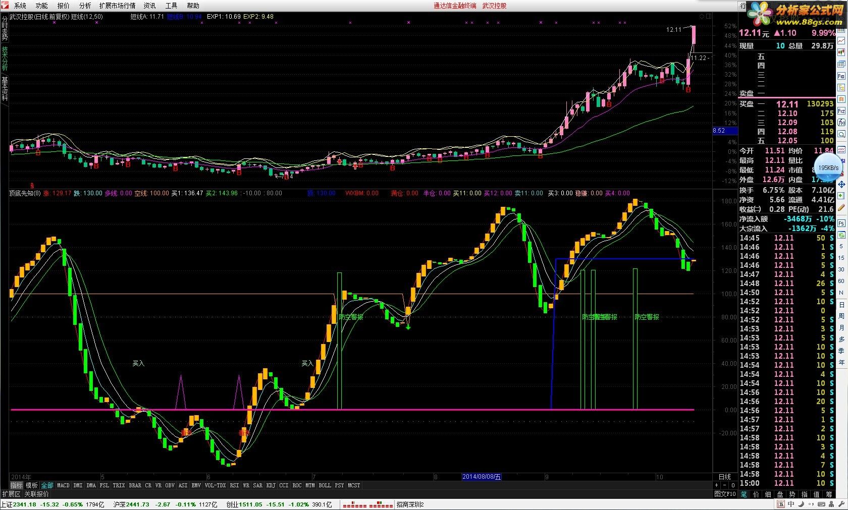Switch to the 基本资料 side tab

click(x=5, y=89)
